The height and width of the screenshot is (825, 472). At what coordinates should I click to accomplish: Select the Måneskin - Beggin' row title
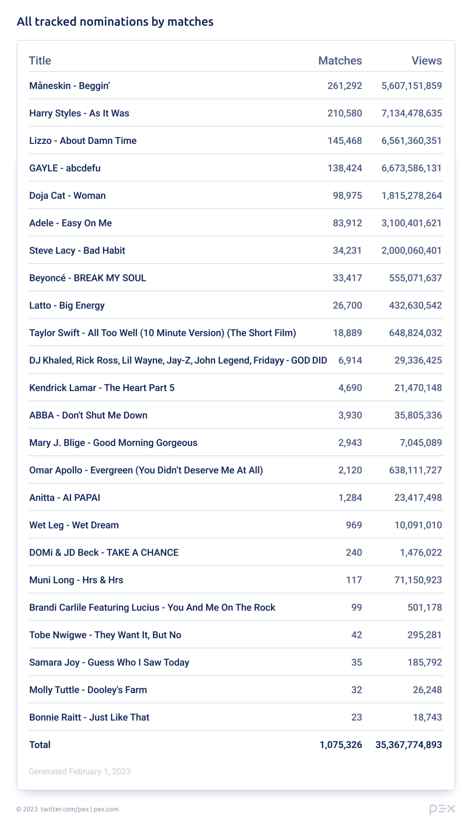click(70, 86)
